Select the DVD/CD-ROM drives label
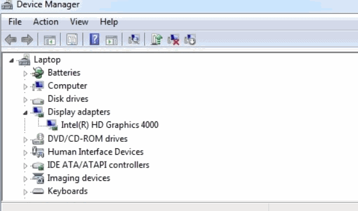The image size is (358, 211). click(x=87, y=139)
